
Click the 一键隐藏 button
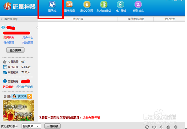52,126
